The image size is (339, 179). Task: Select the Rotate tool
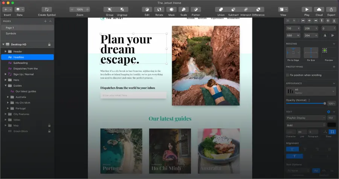click(159, 9)
